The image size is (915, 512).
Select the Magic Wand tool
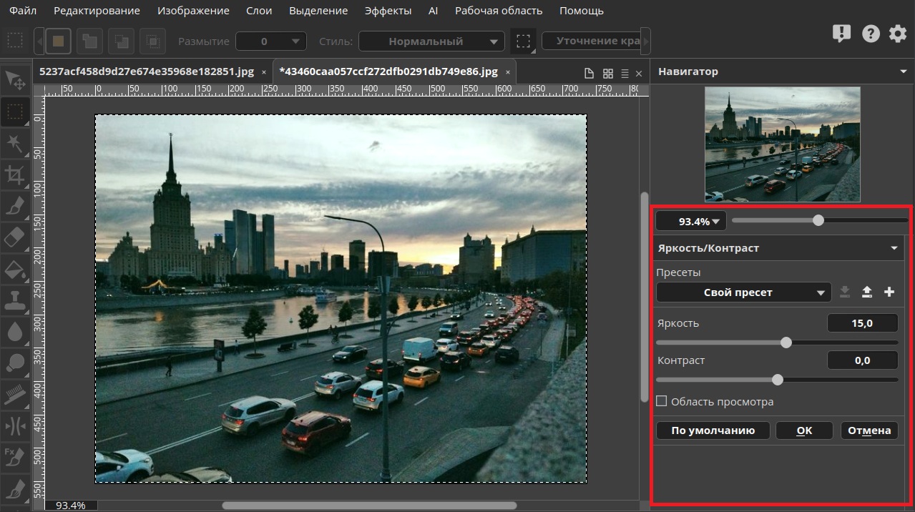(15, 144)
